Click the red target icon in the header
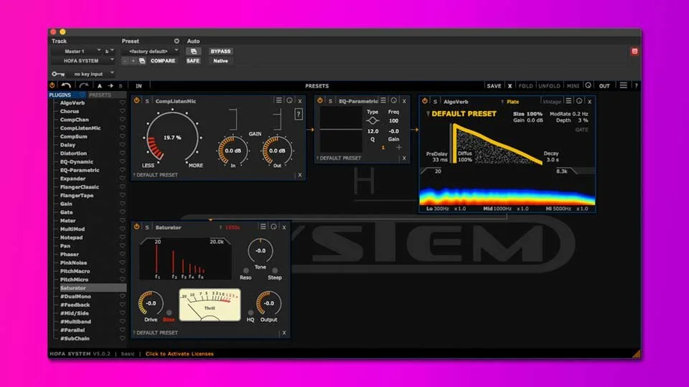 [634, 52]
